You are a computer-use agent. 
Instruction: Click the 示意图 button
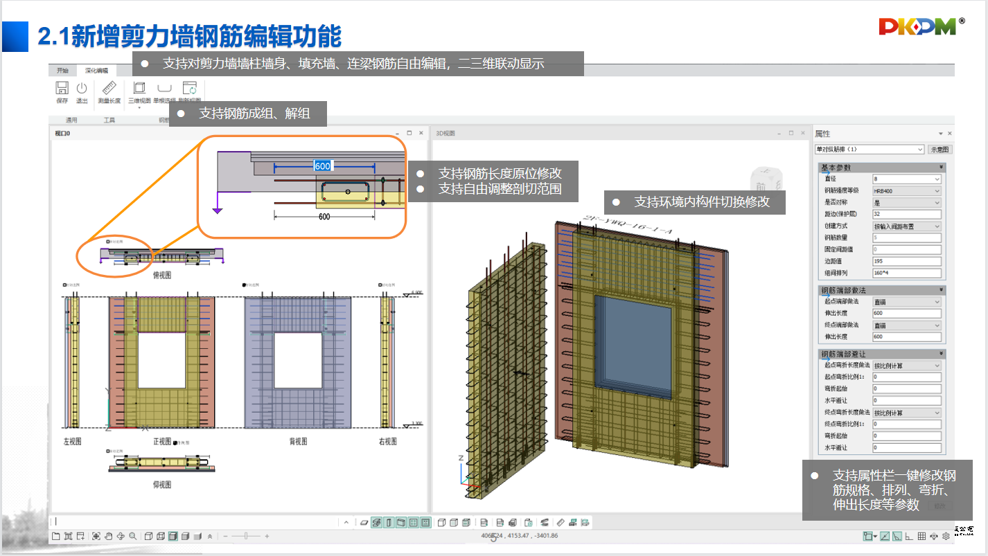click(x=940, y=150)
